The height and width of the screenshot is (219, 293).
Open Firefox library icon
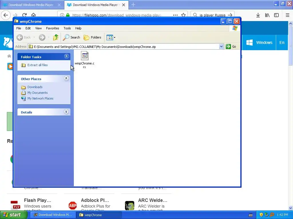(267, 15)
